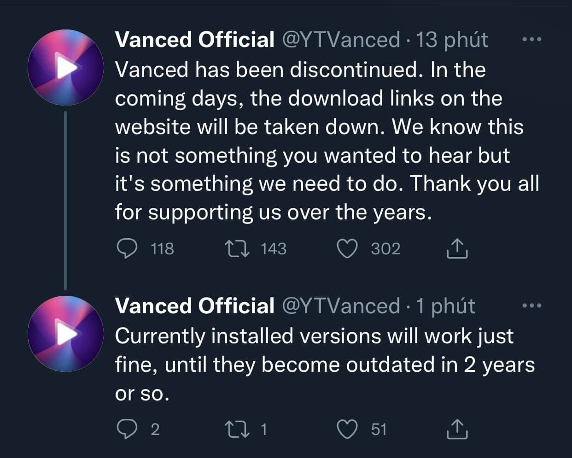
Task: Retweet the Vanced discontinued tweet
Action: pos(237,249)
